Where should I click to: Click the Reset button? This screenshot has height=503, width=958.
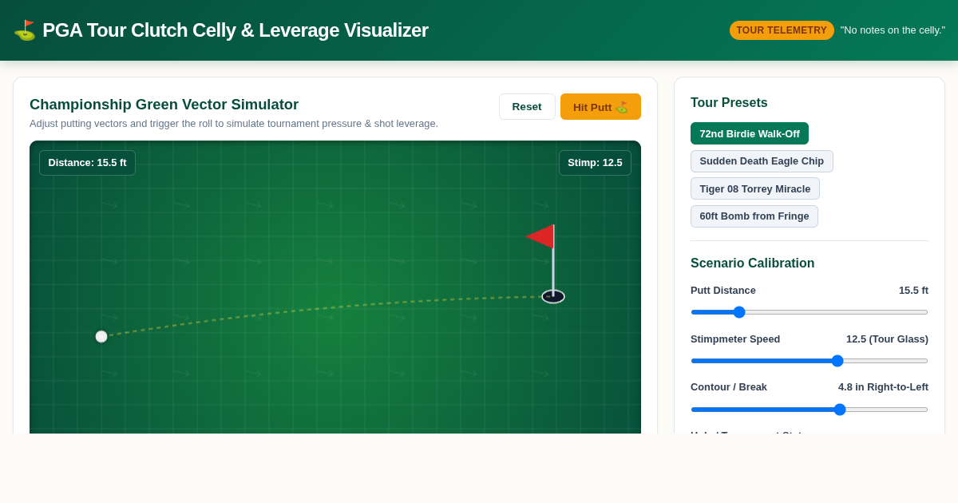527,107
